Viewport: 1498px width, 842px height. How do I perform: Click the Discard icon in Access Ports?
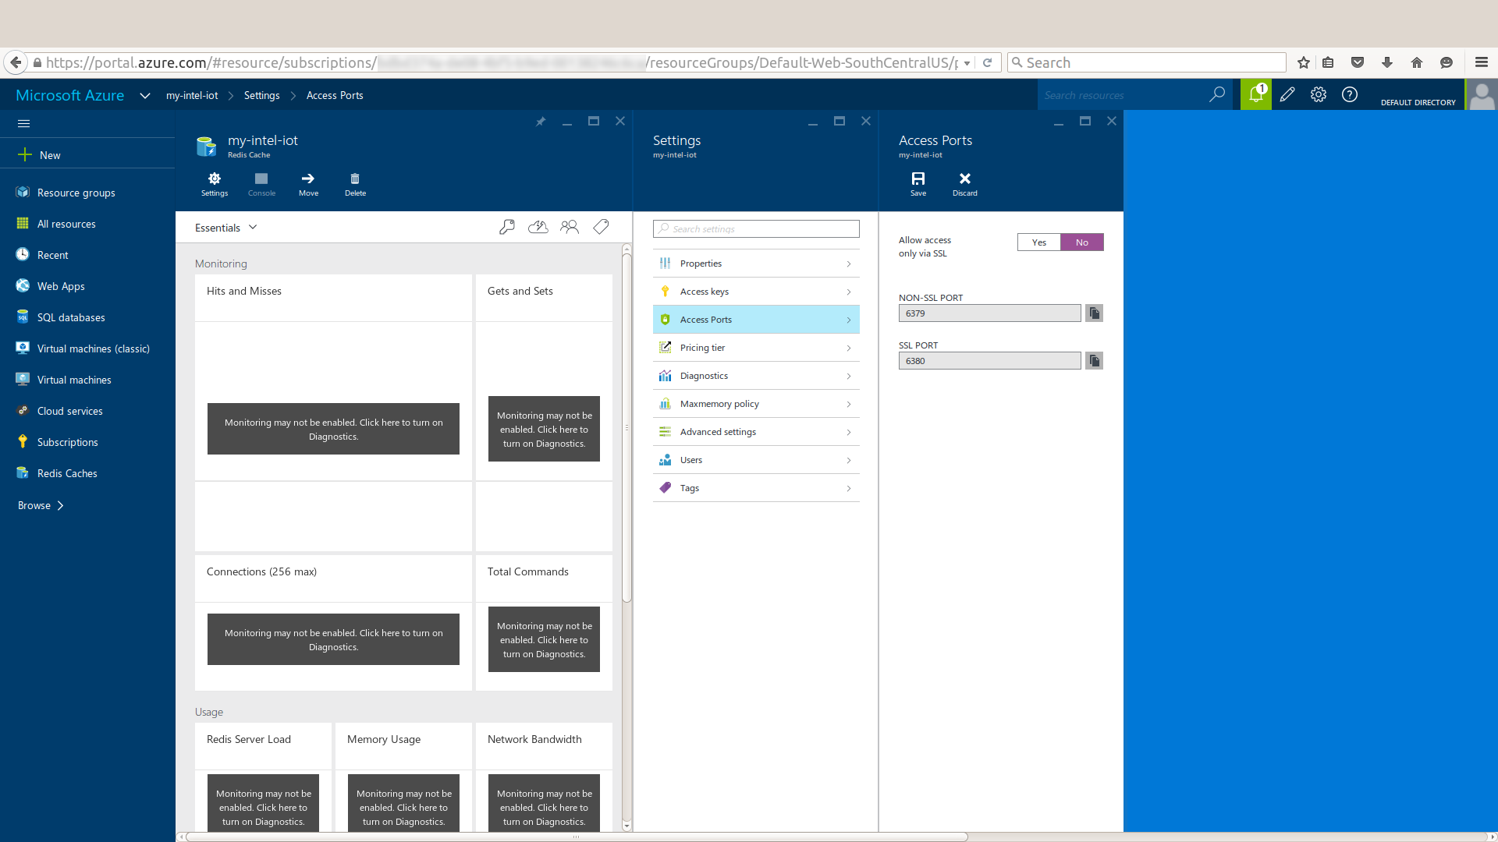click(964, 183)
